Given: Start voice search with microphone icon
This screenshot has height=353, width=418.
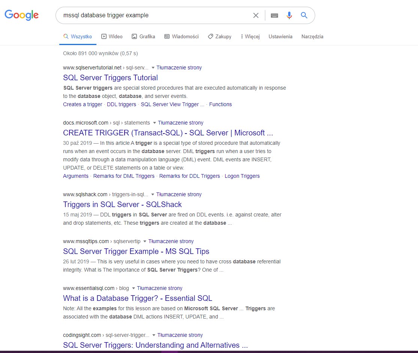Looking at the screenshot, I should click(289, 15).
